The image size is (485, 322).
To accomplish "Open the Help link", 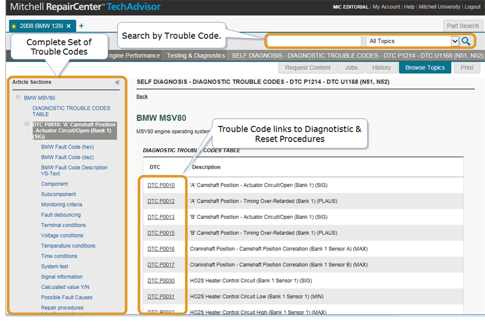I will (x=409, y=7).
